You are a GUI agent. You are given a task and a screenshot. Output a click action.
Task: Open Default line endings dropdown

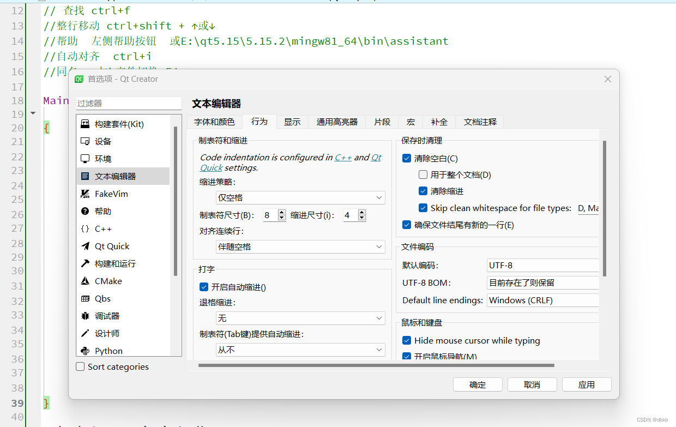(542, 300)
